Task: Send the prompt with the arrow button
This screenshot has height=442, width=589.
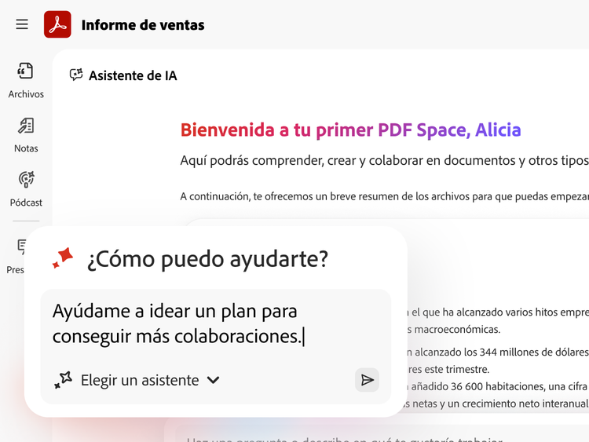Action: coord(367,380)
